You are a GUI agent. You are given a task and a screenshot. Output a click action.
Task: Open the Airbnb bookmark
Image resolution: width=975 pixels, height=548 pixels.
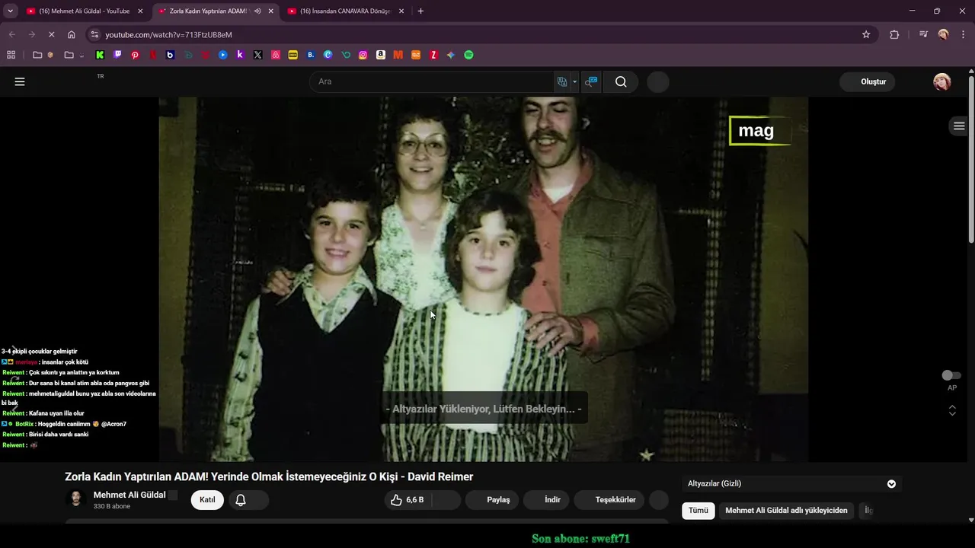275,55
